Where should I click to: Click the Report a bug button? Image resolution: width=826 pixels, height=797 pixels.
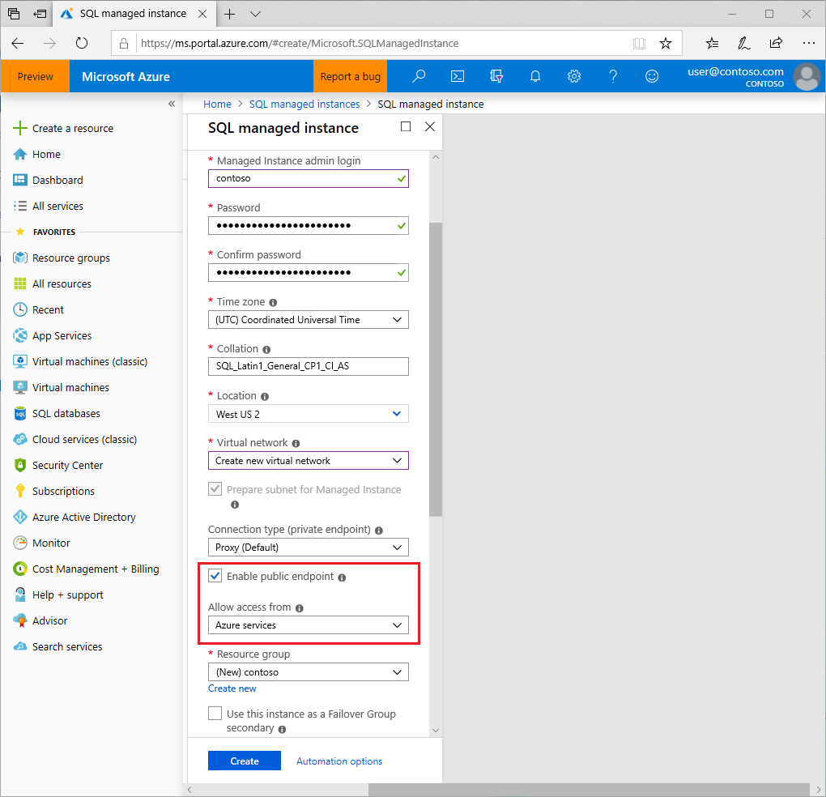pyautogui.click(x=351, y=76)
